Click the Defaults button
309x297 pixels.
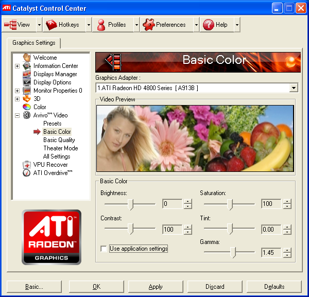(274, 287)
